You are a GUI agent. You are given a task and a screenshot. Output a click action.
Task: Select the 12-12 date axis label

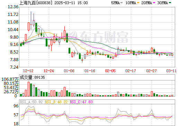[x=28, y=71]
